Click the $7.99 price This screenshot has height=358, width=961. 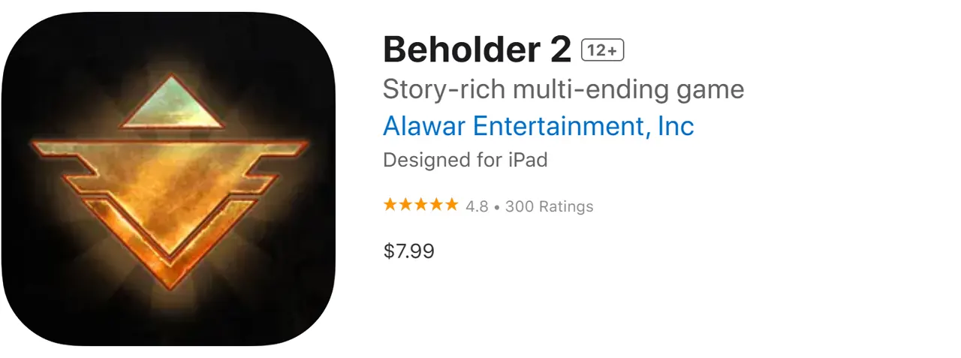click(408, 251)
